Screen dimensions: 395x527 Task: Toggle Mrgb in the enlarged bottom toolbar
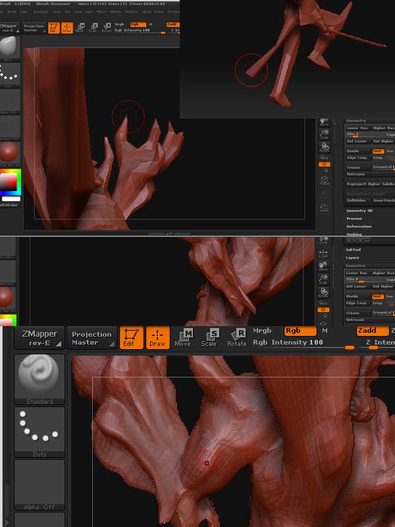262,331
